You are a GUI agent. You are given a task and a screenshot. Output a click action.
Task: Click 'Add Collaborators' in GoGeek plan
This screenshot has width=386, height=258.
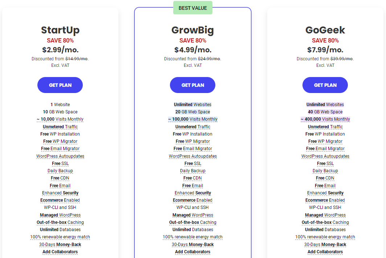(x=325, y=252)
